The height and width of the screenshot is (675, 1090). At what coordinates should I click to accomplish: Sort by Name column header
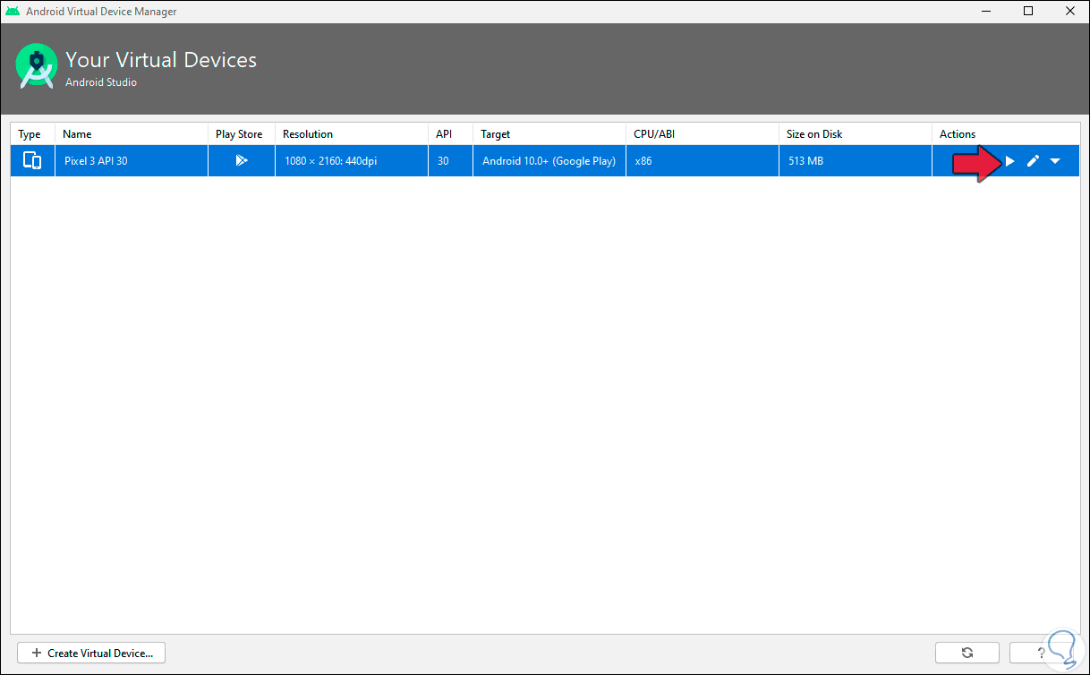[x=132, y=134]
